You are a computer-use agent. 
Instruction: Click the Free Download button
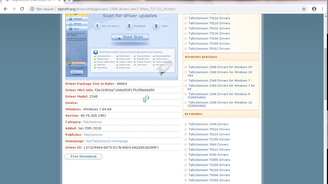point(83,156)
